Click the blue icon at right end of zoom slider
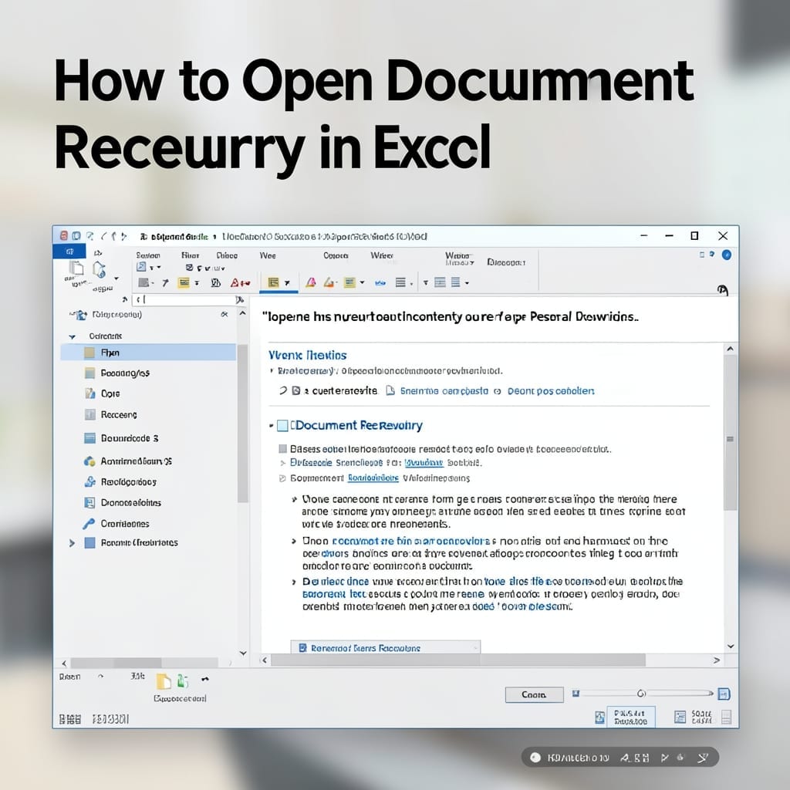790x790 pixels. pos(724,694)
